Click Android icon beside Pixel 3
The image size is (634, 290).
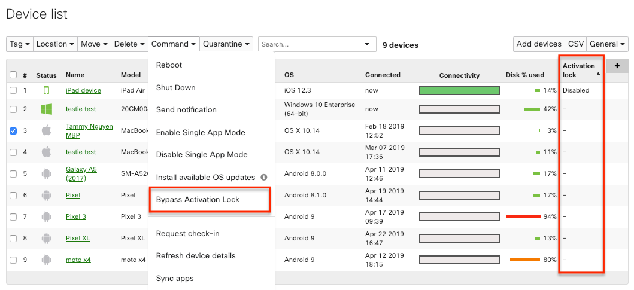pos(46,216)
